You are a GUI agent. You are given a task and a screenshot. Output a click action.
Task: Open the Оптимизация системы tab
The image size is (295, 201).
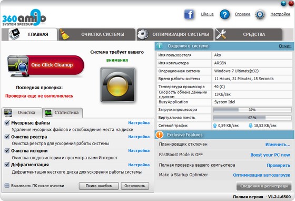175,34
